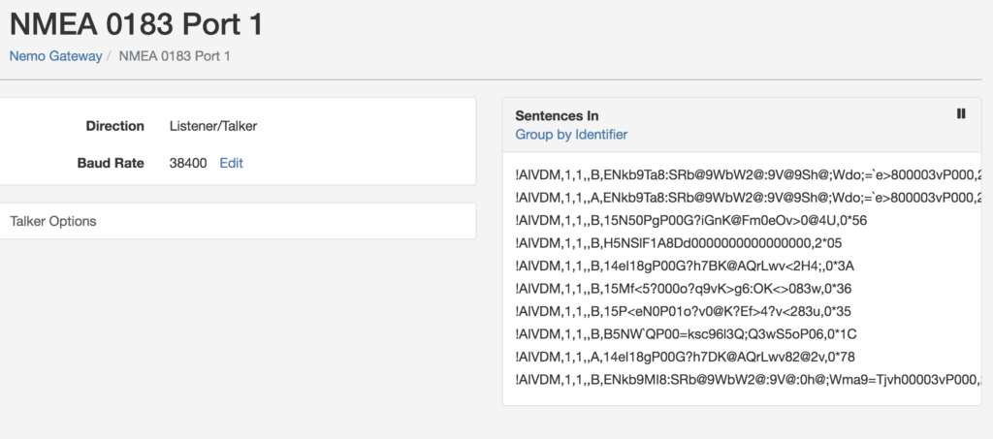
Task: Pause the incoming sentences stream
Action: pos(961,113)
